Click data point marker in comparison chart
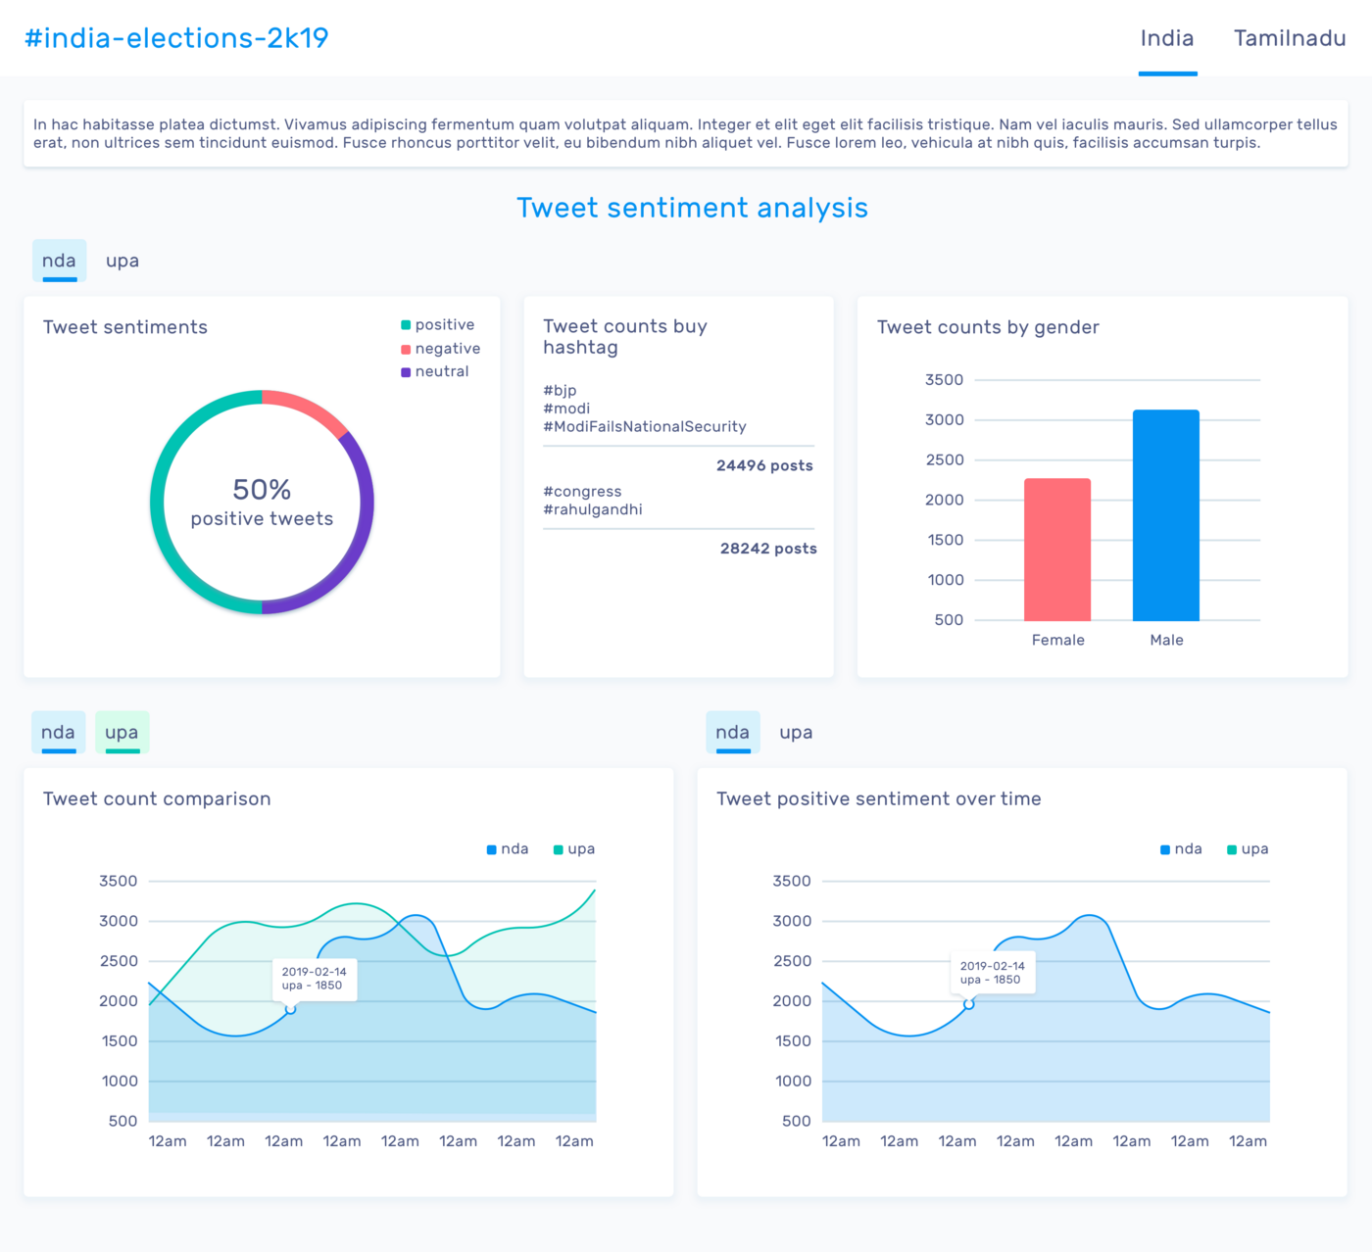The height and width of the screenshot is (1252, 1372). coord(290,1009)
